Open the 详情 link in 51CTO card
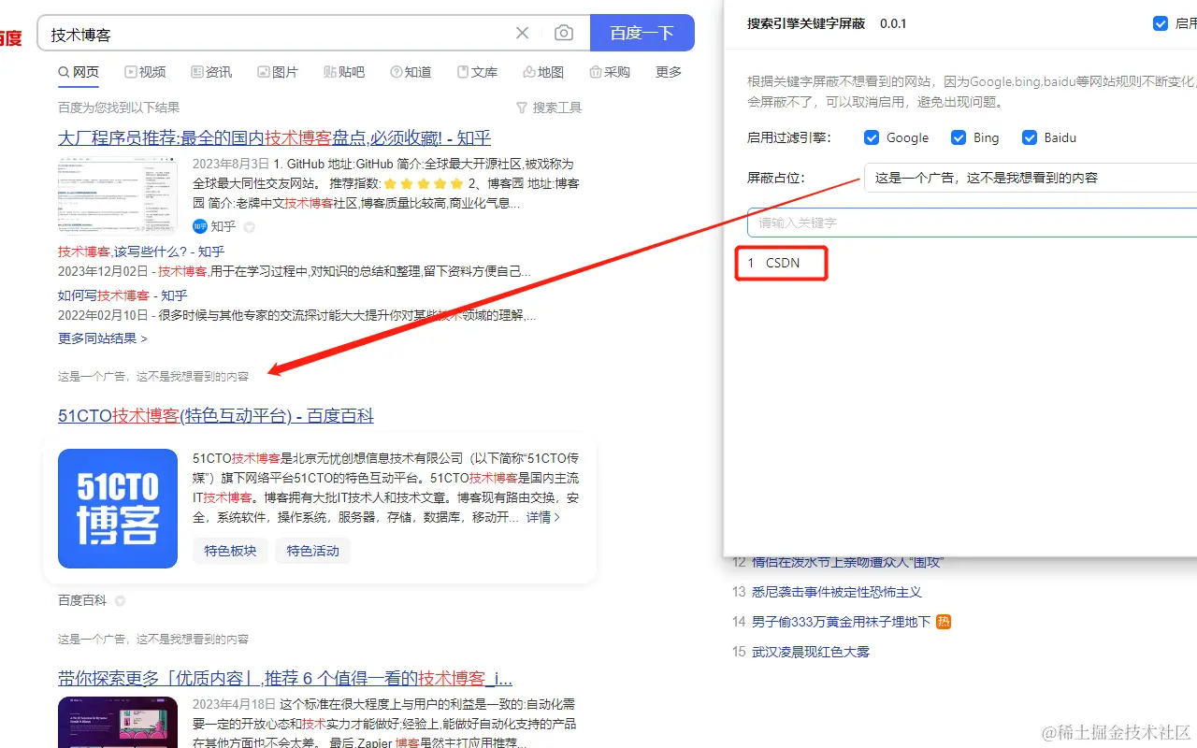The image size is (1197, 748). pyautogui.click(x=542, y=517)
